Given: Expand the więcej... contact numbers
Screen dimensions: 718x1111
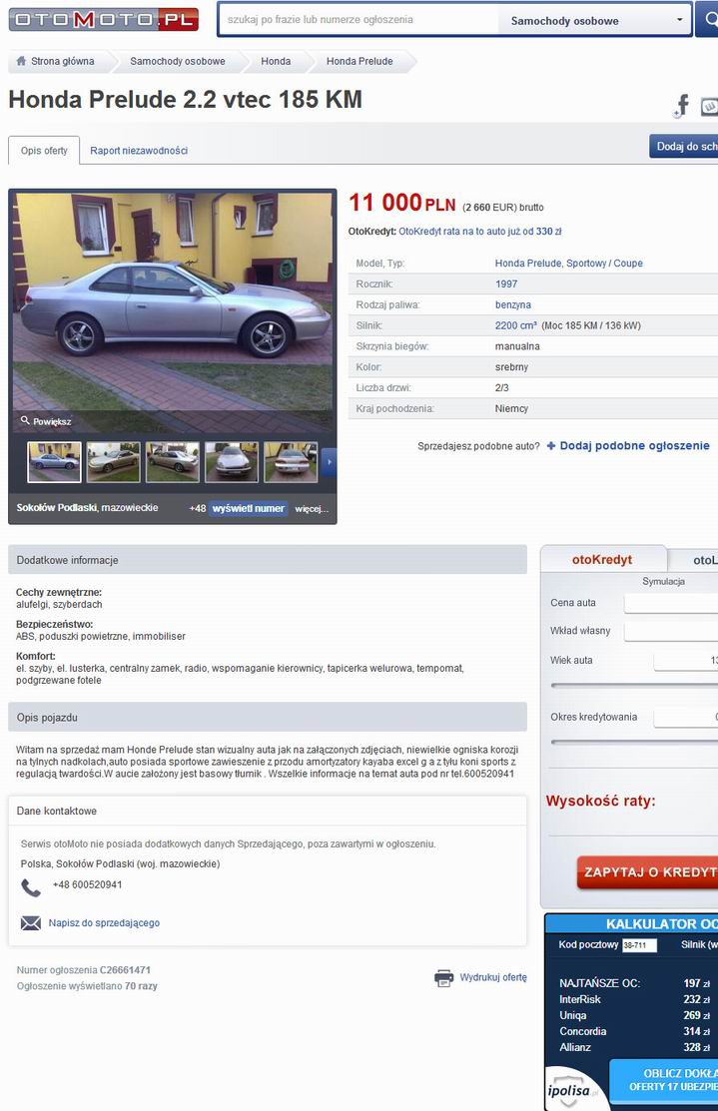Looking at the screenshot, I should click(312, 509).
